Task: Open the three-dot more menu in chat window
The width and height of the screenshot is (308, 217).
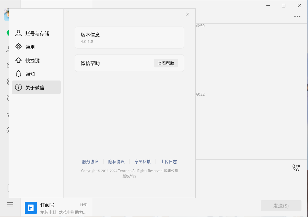Action: [x=297, y=17]
